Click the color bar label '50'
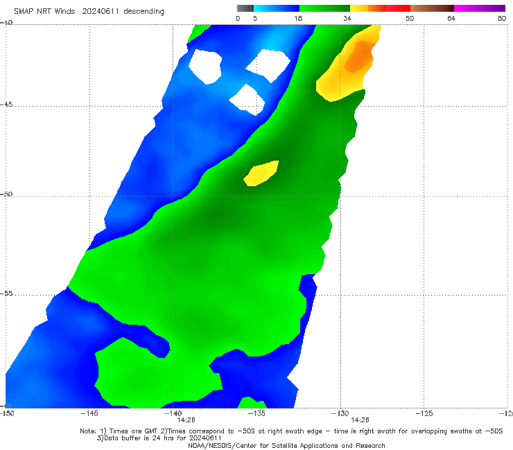The height and width of the screenshot is (450, 513). (410, 19)
